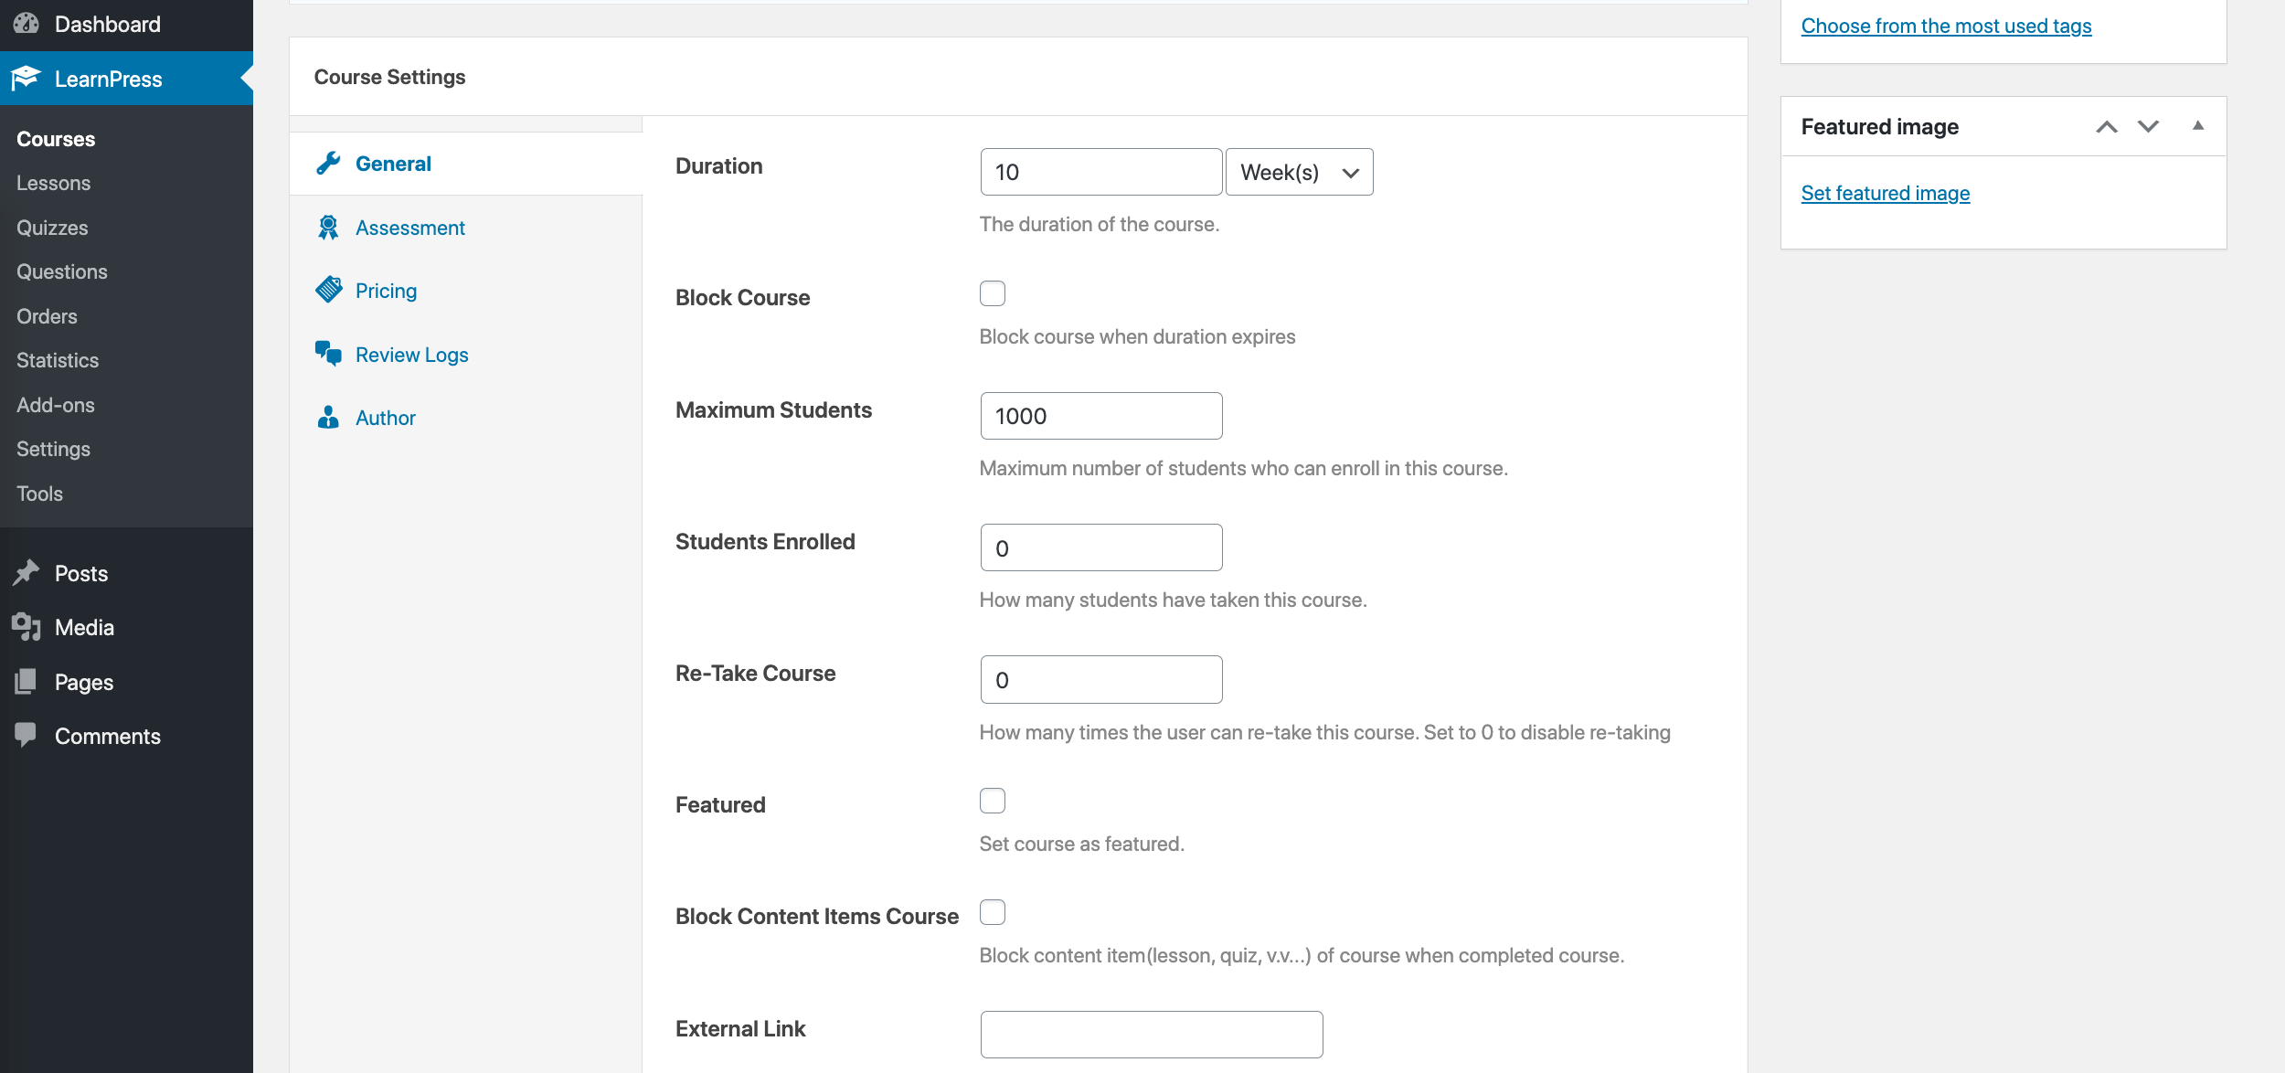
Task: Click the Posts pushpin icon
Action: 27,573
